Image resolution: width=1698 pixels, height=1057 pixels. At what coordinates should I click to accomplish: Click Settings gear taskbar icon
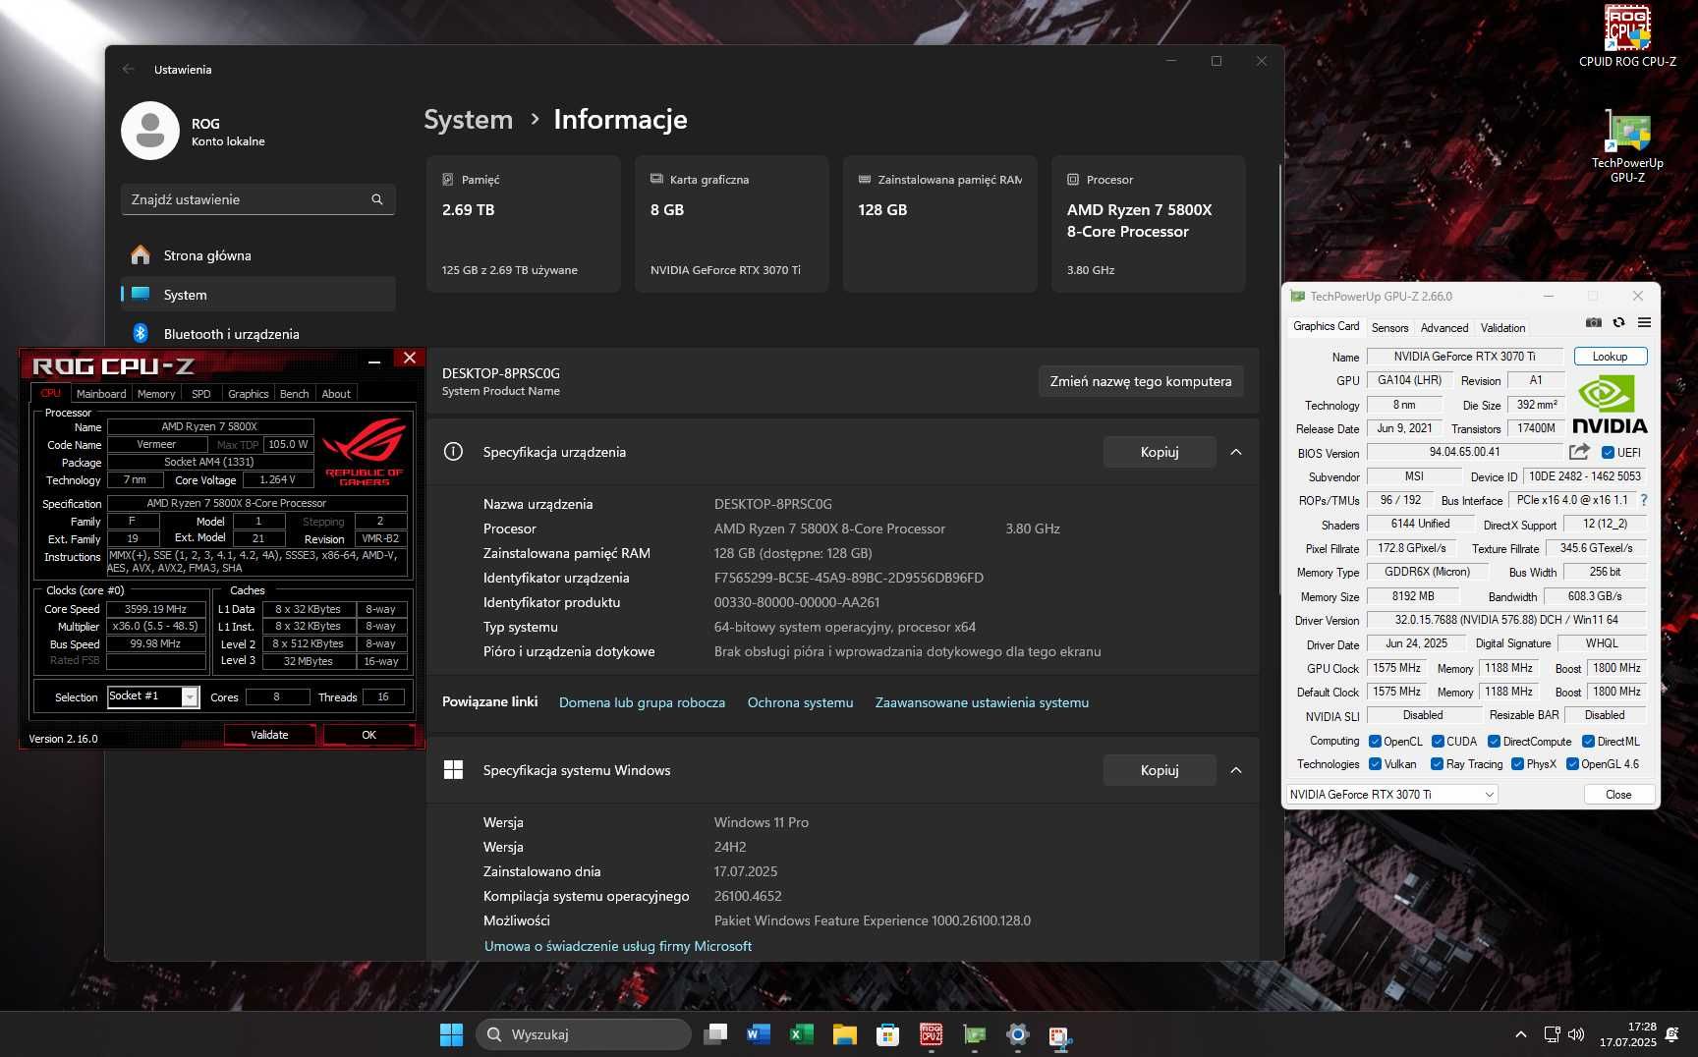point(1018,1034)
